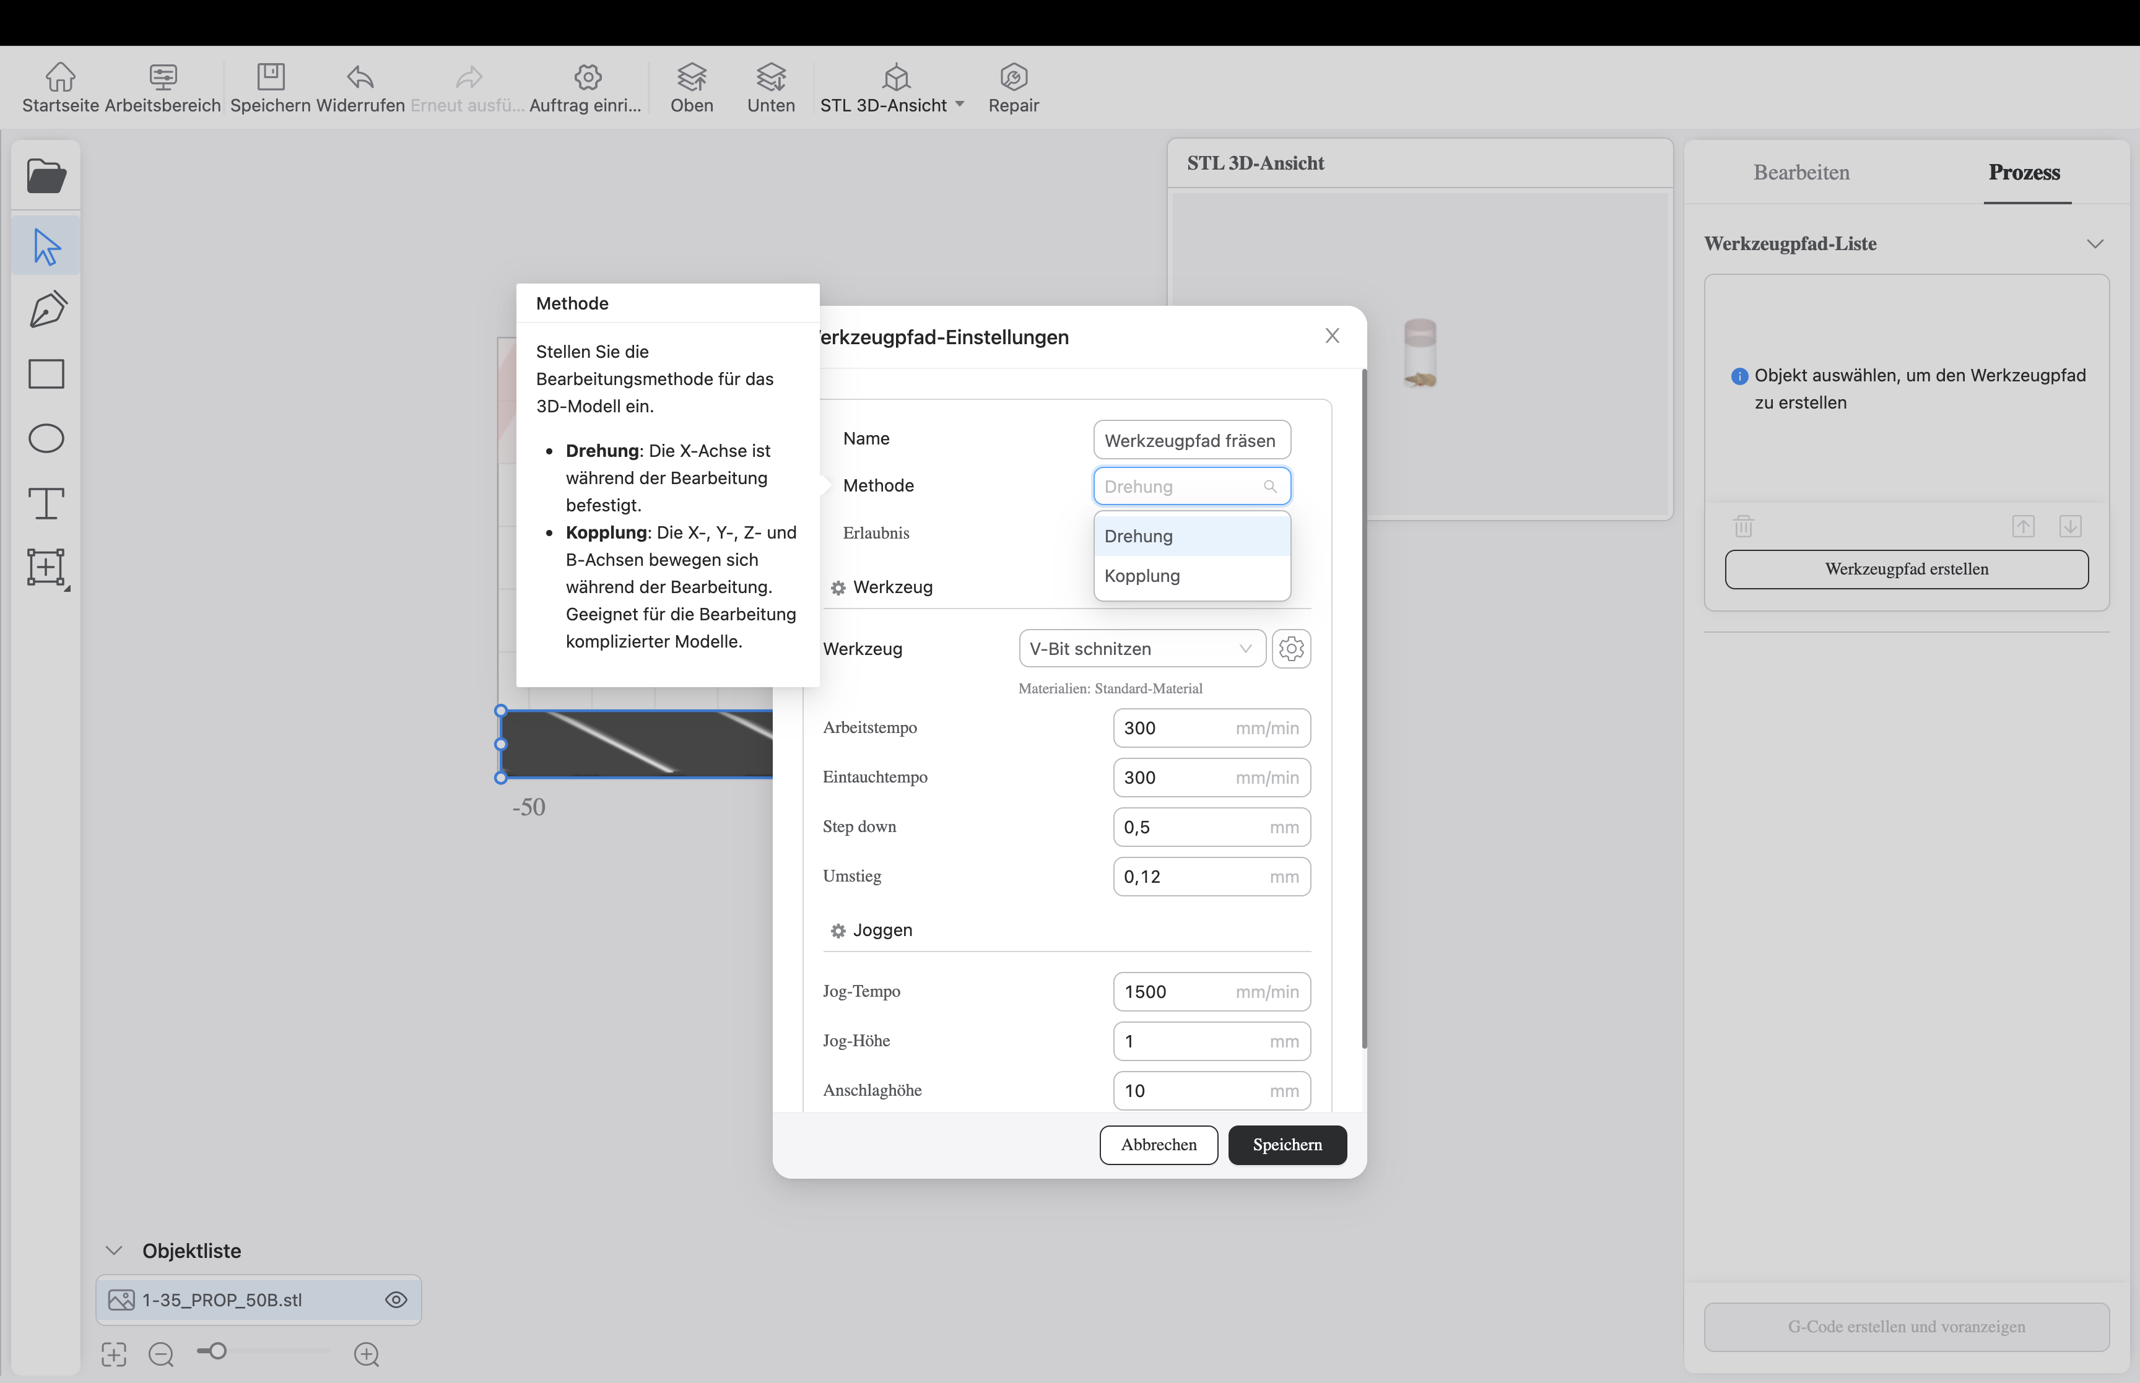Select the Pen drawing tool
Image resolution: width=2140 pixels, height=1383 pixels.
click(x=48, y=309)
